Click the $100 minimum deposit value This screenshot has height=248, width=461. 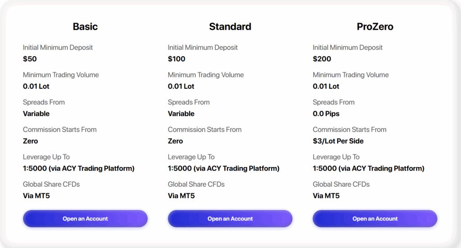[x=176, y=59]
